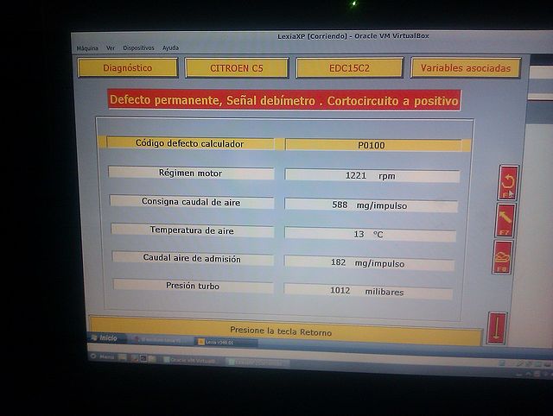Click the CITROEN C5 button

(237, 67)
